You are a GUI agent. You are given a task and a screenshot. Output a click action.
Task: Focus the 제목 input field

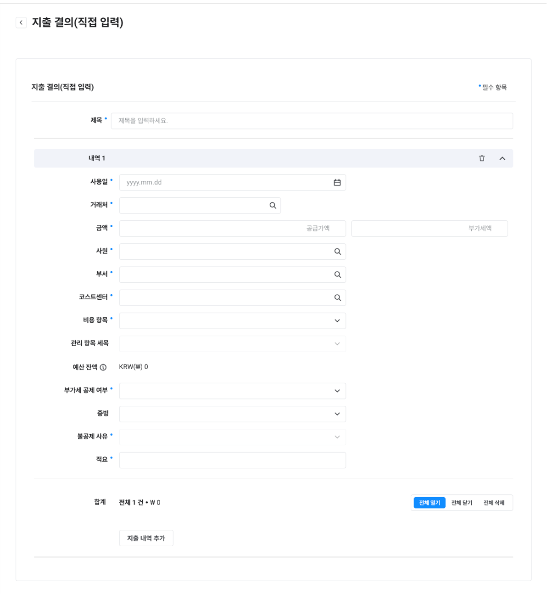pos(312,121)
